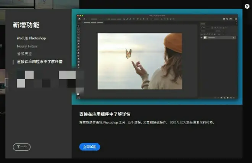Click the 新增功能 heading text
This screenshot has height=163, width=252.
pyautogui.click(x=26, y=25)
